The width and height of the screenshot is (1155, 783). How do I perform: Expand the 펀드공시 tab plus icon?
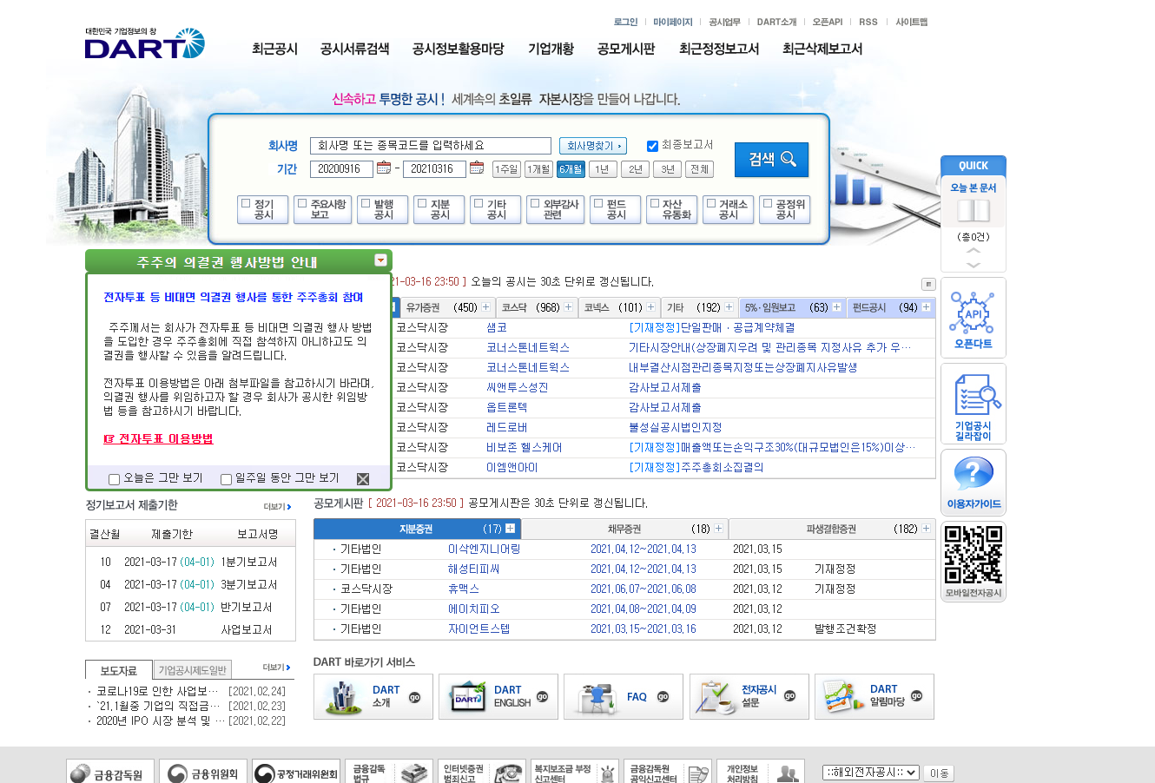click(x=926, y=307)
